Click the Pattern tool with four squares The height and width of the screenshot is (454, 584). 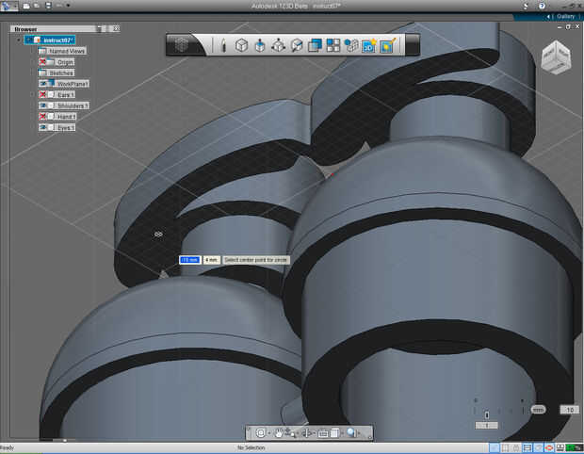coord(333,44)
